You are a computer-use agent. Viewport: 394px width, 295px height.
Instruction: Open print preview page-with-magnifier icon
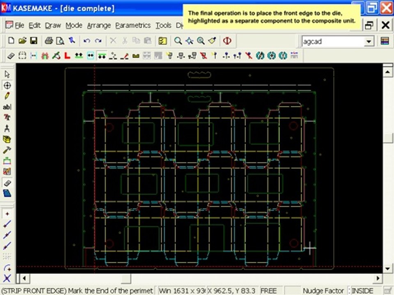60,41
